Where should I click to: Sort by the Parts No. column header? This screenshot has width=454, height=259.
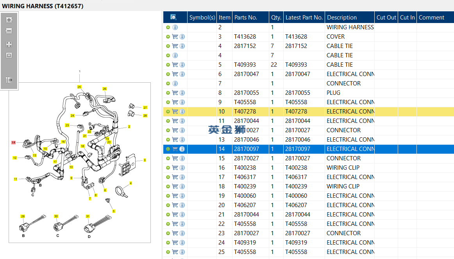pyautogui.click(x=246, y=18)
